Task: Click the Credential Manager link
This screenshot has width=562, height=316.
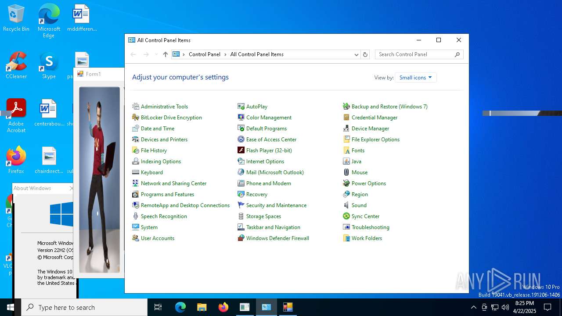Action: tap(375, 118)
